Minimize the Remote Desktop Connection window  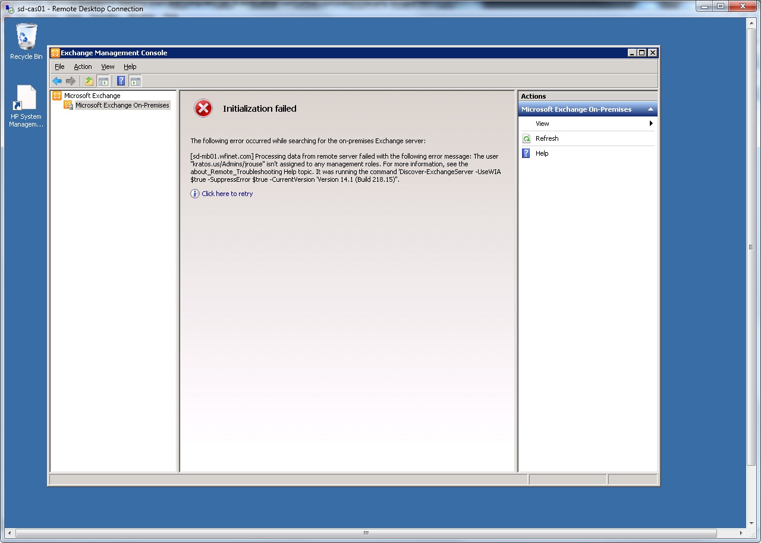pos(705,7)
